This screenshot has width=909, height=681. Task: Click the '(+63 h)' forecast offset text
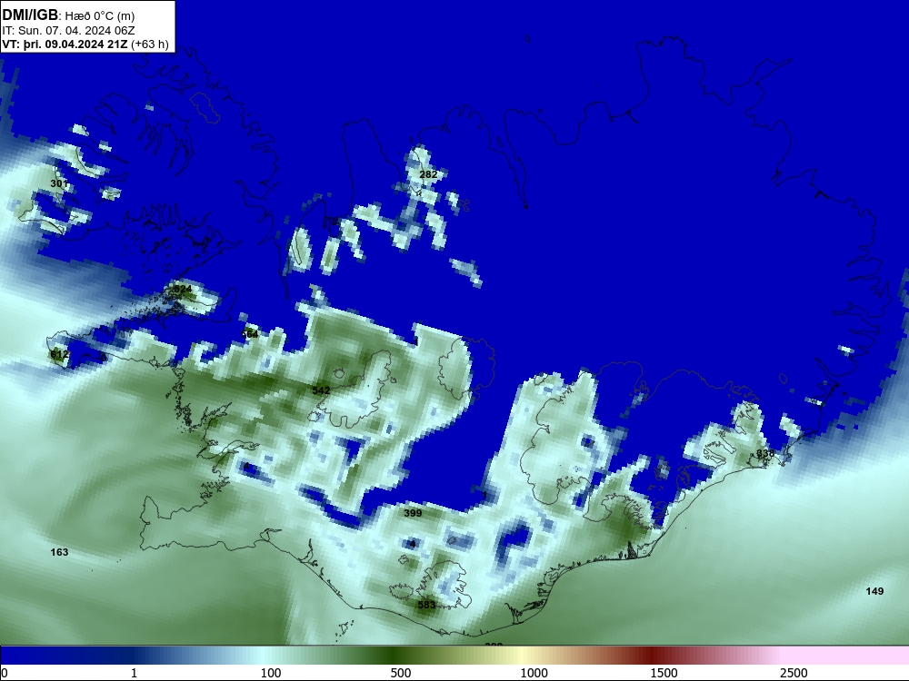tap(150, 44)
